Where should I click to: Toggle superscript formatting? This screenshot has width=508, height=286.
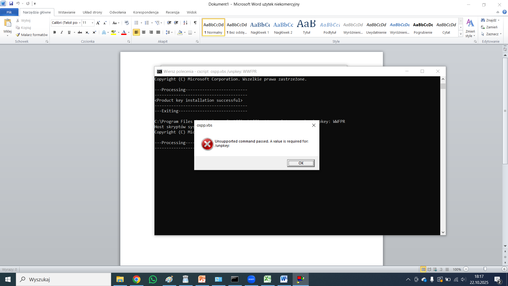94,32
